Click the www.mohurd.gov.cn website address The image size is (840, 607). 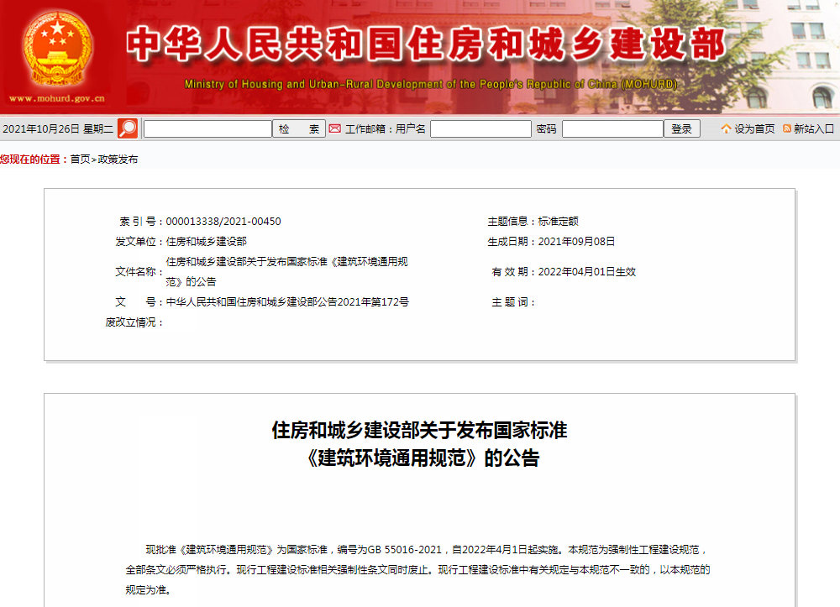(x=57, y=98)
